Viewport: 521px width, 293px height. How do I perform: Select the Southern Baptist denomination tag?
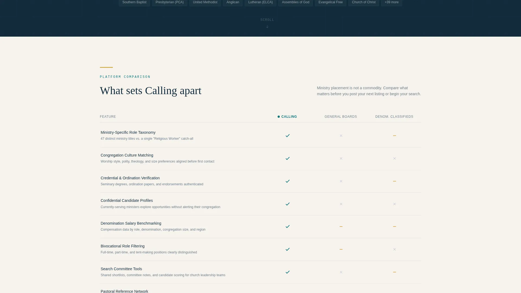[x=134, y=2]
